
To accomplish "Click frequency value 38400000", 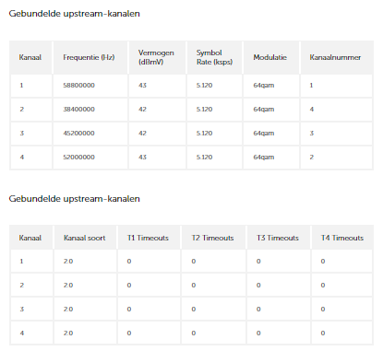I will (x=78, y=110).
